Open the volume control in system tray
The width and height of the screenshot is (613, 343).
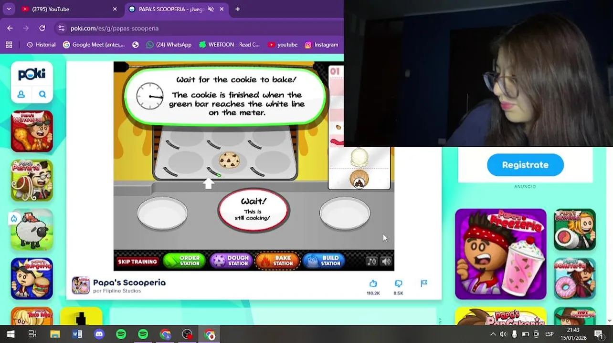click(x=503, y=334)
